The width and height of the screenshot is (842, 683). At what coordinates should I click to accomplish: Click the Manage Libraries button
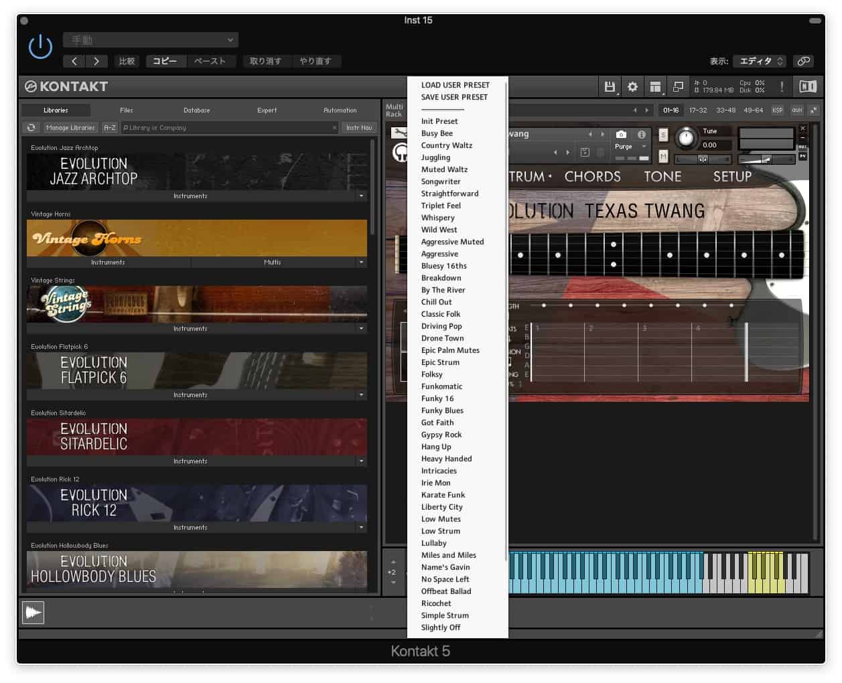coord(70,127)
